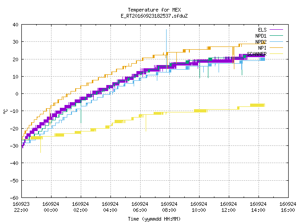The image size is (297, 223).
Task: Select the filename E_RT20160923182537.sfduZ subtitle
Action: coord(154,16)
